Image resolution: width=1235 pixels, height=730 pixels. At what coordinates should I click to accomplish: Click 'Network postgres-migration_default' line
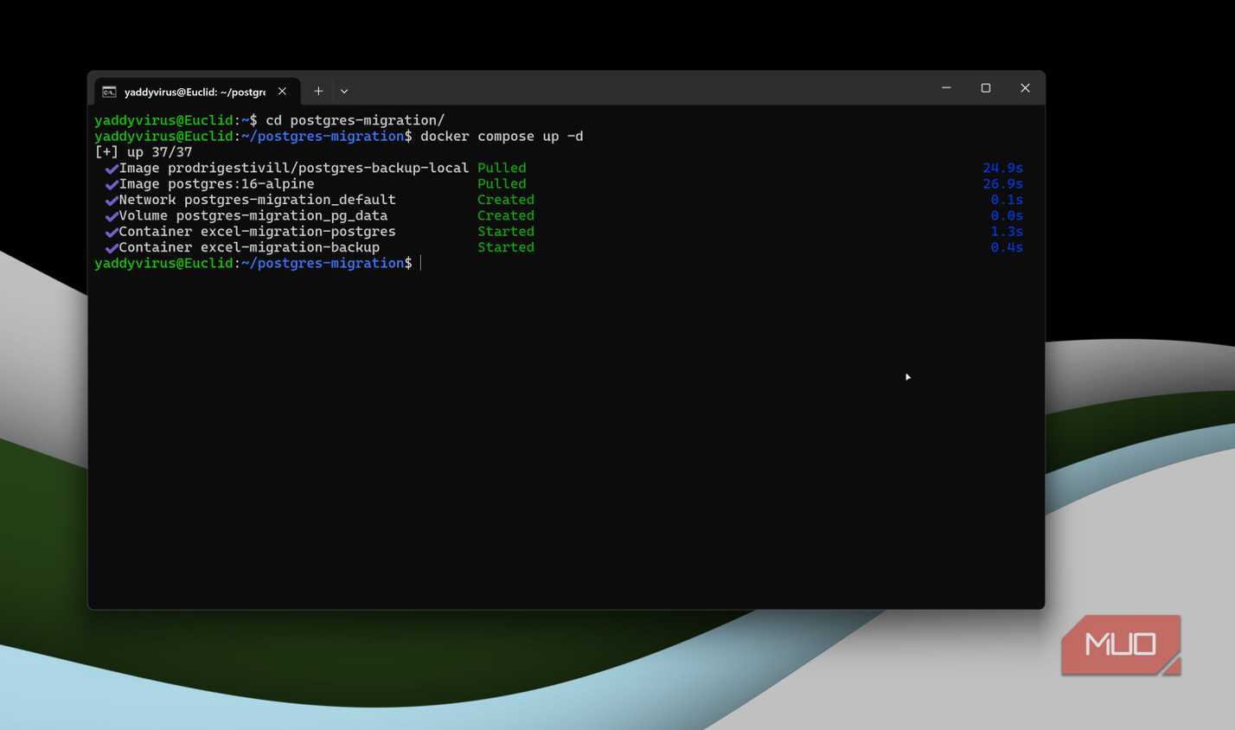click(x=258, y=200)
